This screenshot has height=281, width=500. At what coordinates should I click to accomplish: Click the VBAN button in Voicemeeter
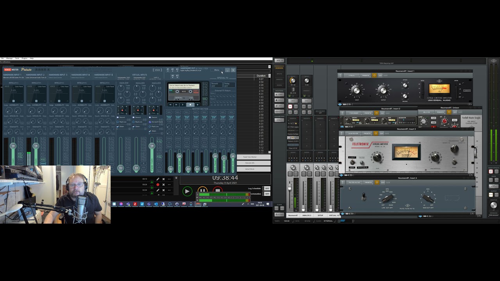(157, 70)
